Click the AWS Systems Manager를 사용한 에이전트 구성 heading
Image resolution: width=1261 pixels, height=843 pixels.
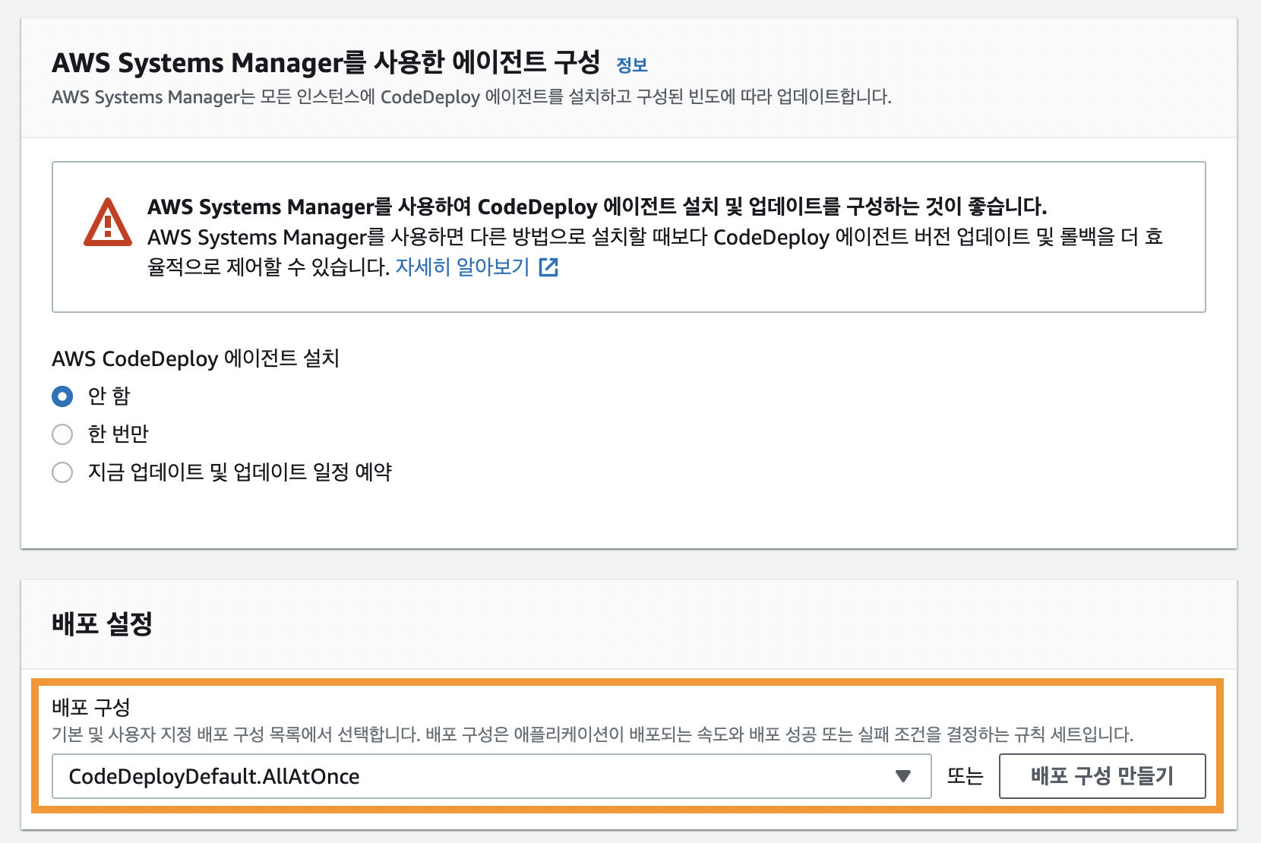pyautogui.click(x=326, y=62)
